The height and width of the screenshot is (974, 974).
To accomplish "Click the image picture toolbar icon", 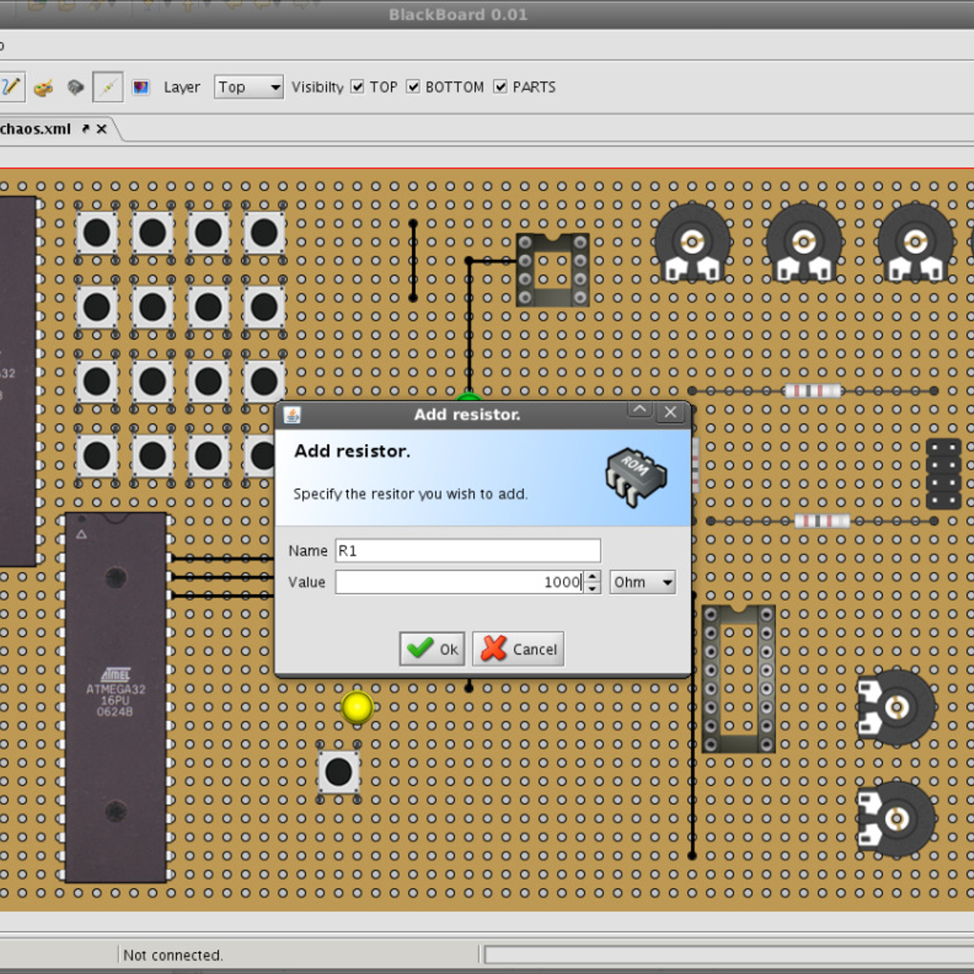I will (x=141, y=87).
